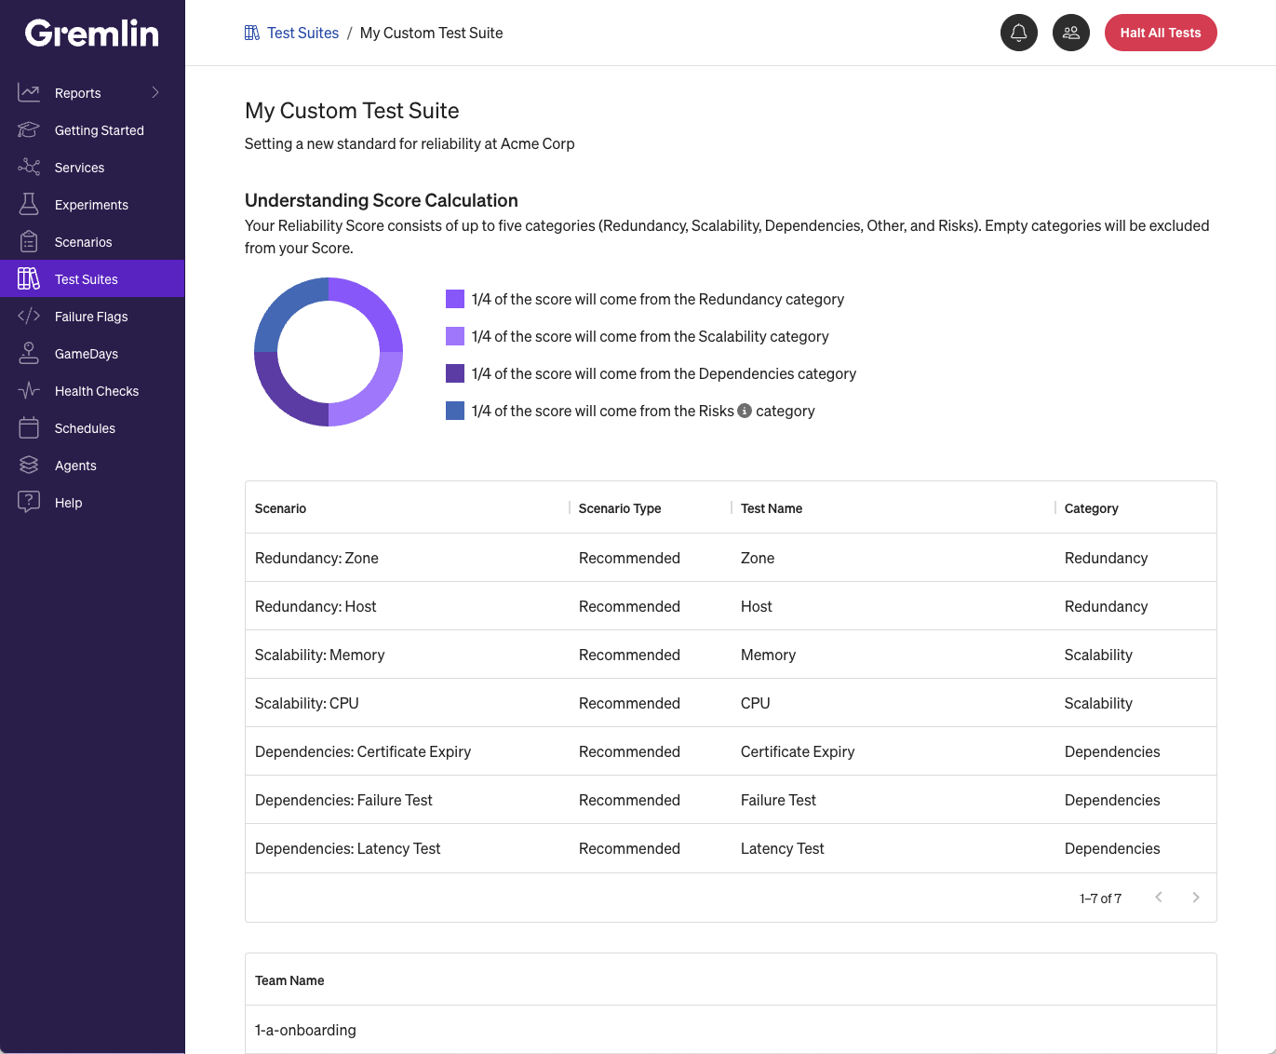1276x1054 pixels.
Task: Open the Services section icon
Action: click(x=28, y=168)
